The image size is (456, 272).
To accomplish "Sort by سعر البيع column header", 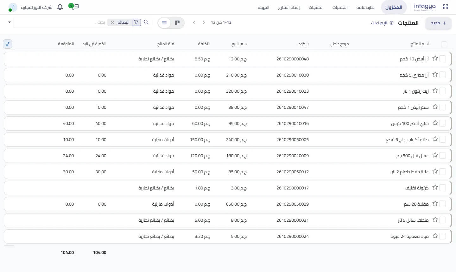I will [x=239, y=44].
